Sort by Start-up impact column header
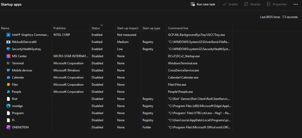This screenshot has width=302, height=138. [x=127, y=28]
